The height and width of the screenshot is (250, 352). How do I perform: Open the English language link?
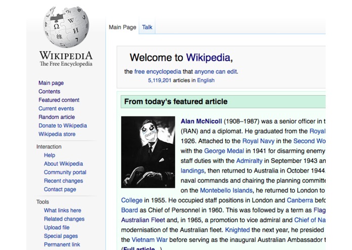206,80
